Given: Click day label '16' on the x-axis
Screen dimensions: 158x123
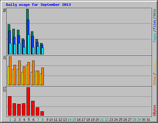Looking at the screenshot, I should 79,120.
